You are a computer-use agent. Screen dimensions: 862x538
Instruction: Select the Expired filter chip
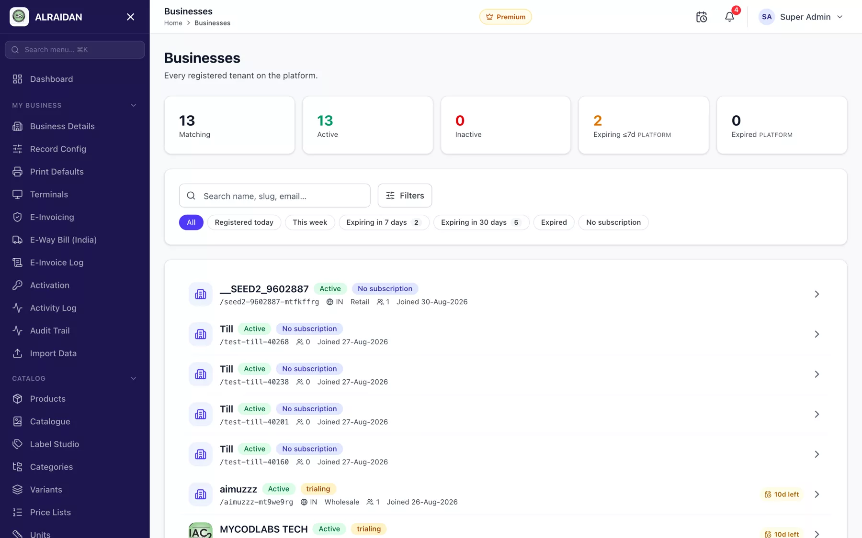554,222
